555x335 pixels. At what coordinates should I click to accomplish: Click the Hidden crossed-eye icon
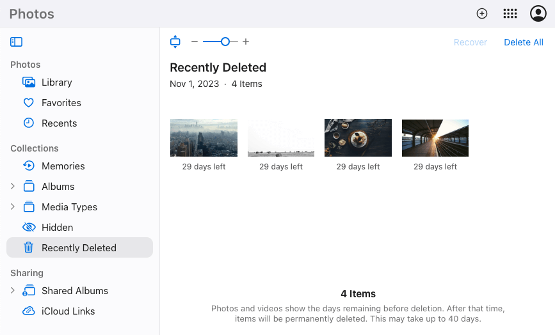tap(29, 227)
